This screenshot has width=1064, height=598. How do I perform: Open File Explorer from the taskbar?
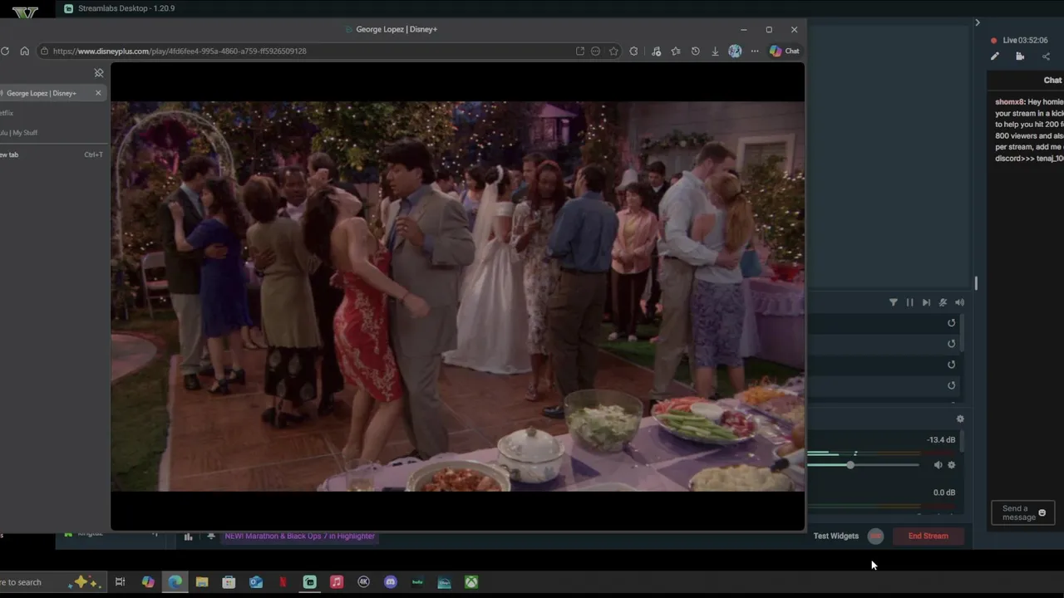pos(202,582)
